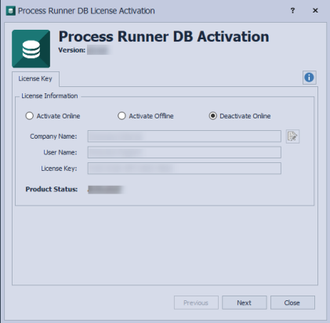330x323 pixels.
Task: Click the Product Status label
Action: pos(52,189)
